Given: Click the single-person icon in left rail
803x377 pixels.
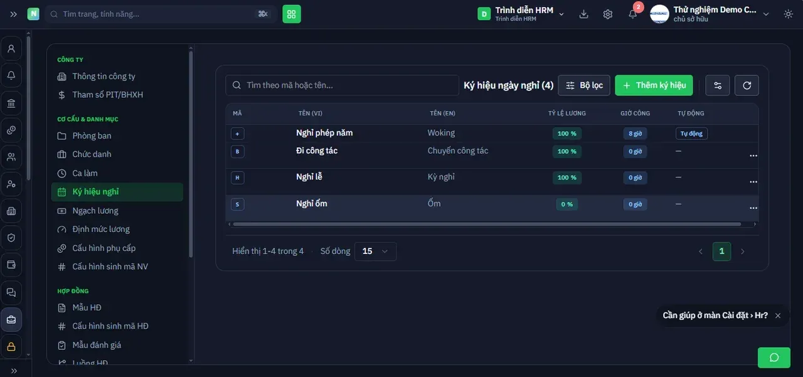Looking at the screenshot, I should 11,48.
